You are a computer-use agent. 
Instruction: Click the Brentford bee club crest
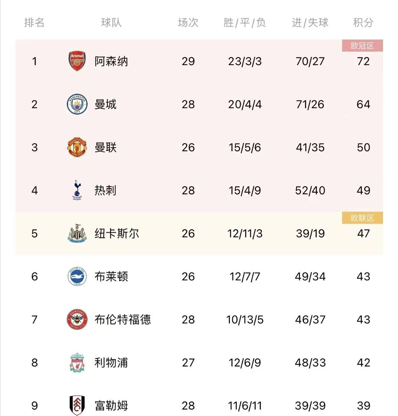[x=77, y=320]
